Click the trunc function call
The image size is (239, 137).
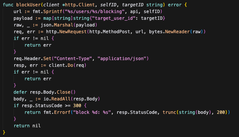click(x=169, y=112)
